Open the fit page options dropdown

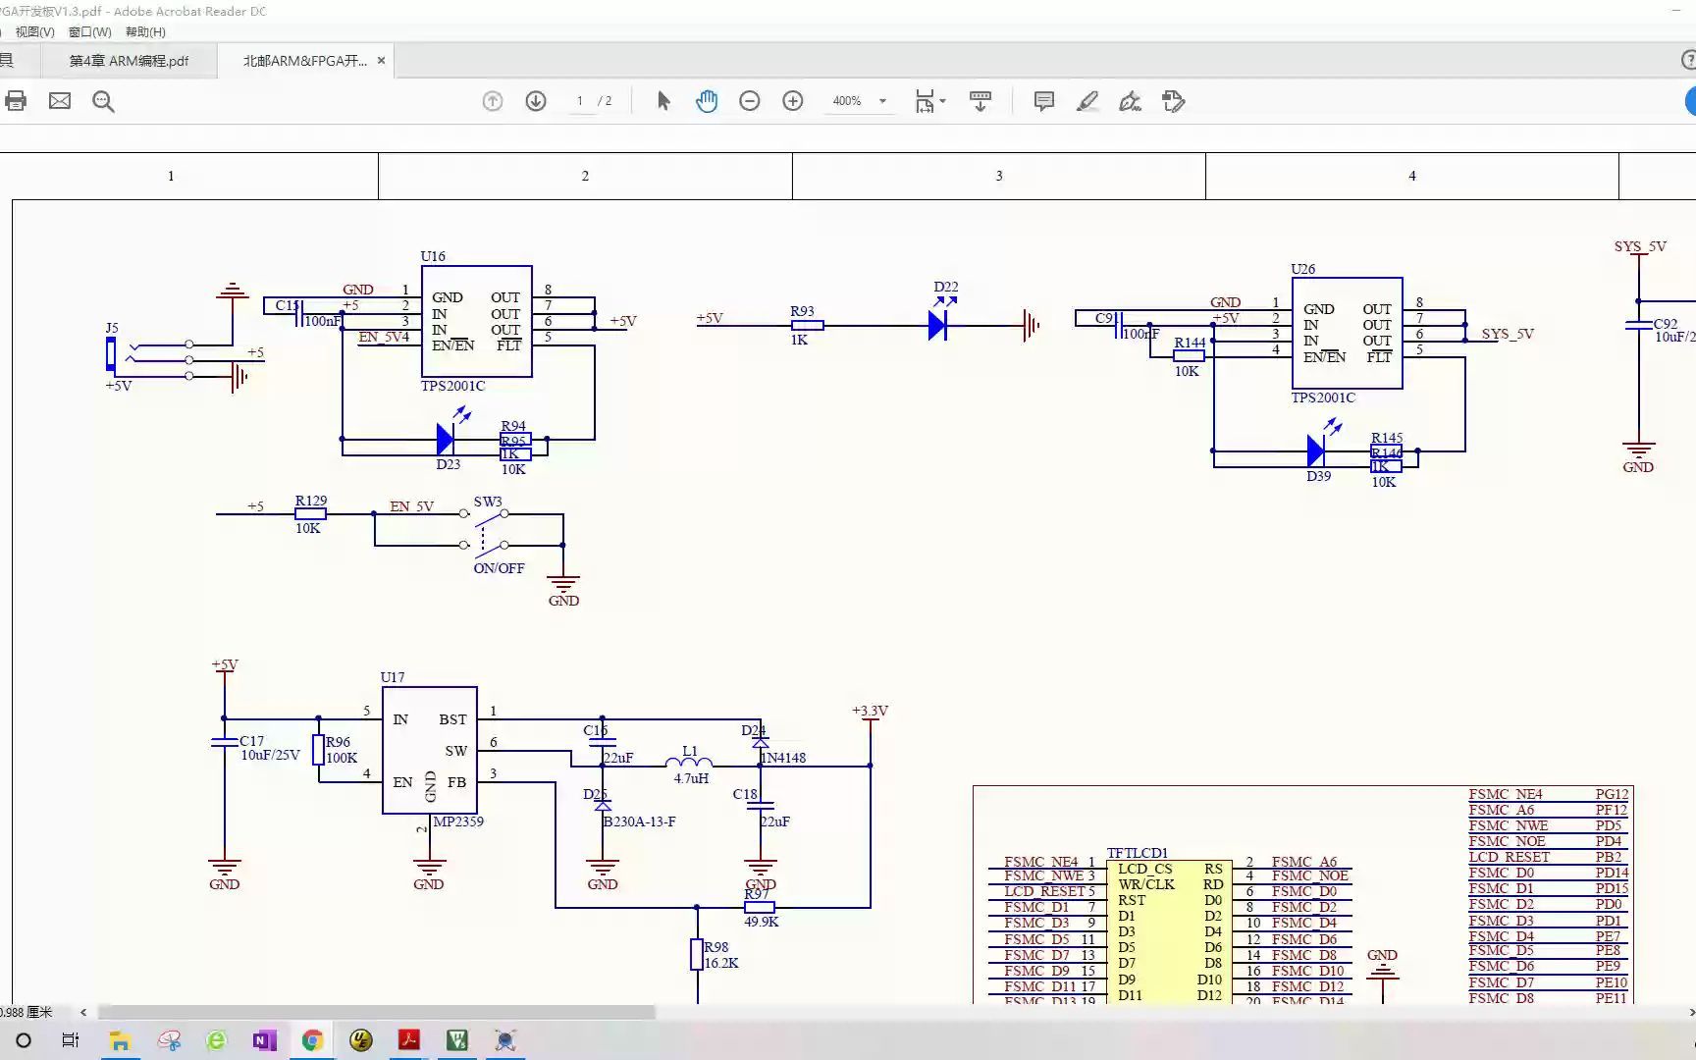(929, 101)
